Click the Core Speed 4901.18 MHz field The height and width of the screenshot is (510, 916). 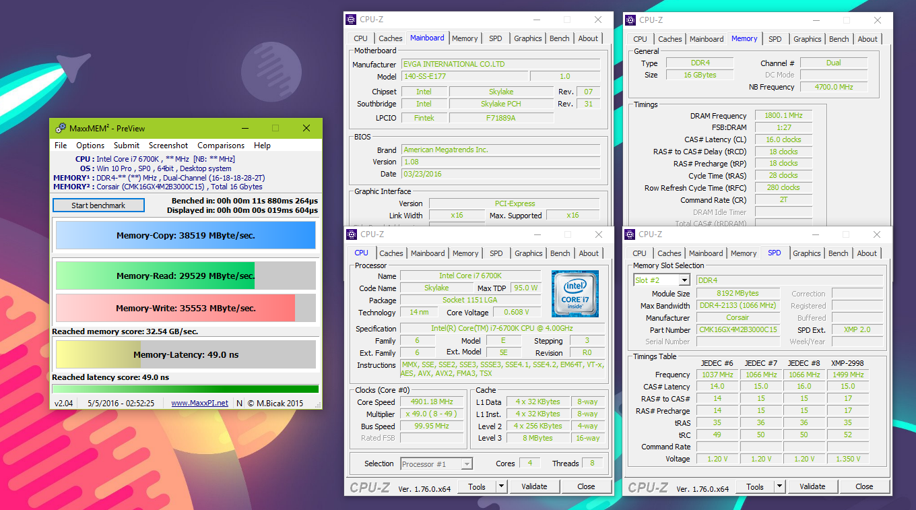pos(432,402)
